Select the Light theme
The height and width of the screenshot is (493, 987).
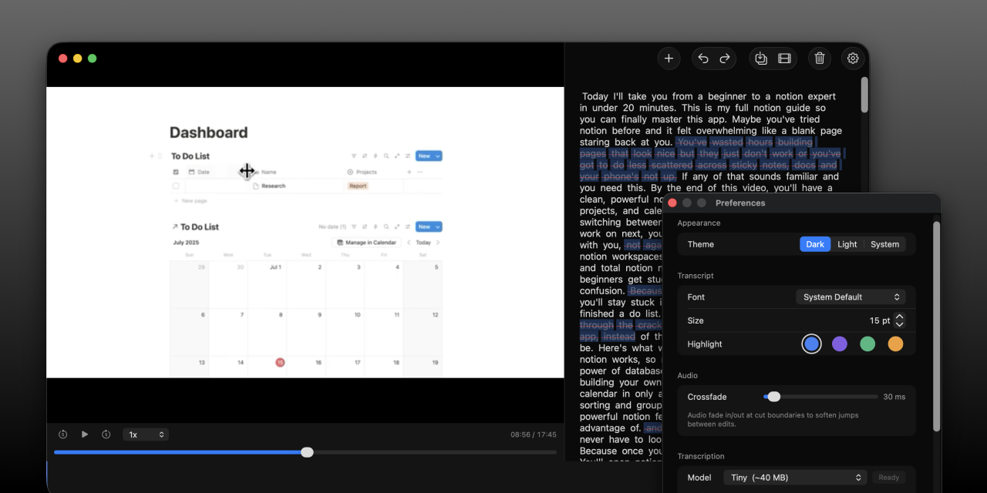(x=847, y=244)
